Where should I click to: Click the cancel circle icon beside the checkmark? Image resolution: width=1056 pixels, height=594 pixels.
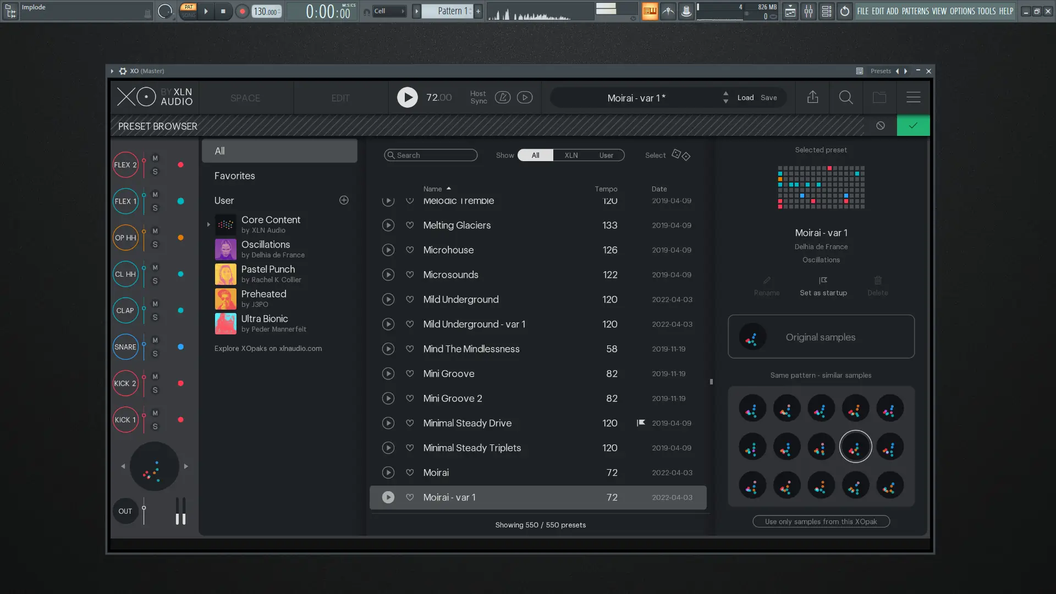coord(880,125)
